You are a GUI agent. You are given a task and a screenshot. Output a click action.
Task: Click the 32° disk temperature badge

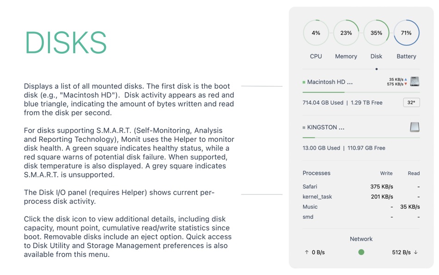point(411,102)
